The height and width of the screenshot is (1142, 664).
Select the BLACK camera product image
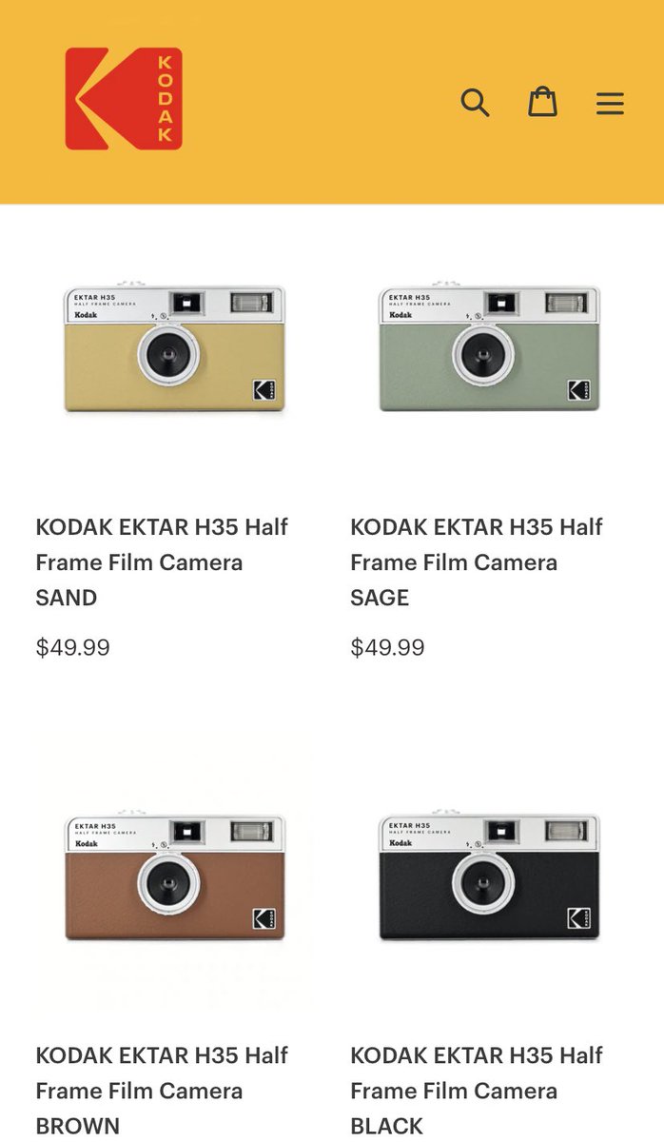click(489, 877)
